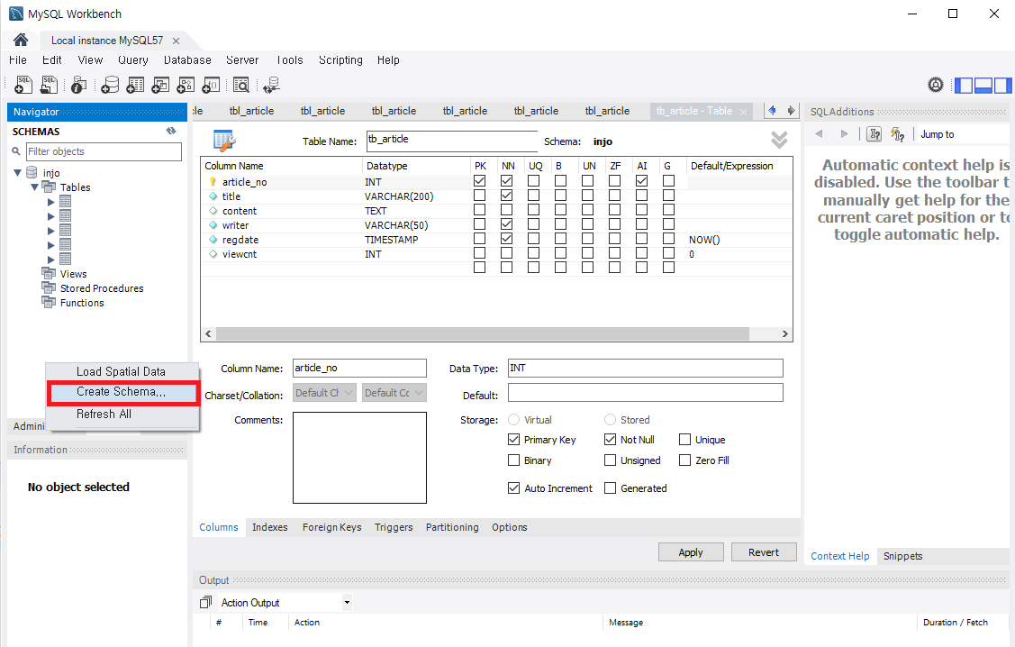This screenshot has height=647, width=1015.
Task: Refresh the schemas list icon
Action: (x=171, y=131)
